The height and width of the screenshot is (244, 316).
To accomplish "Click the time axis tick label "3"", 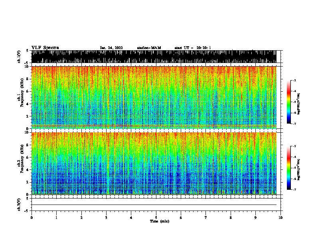I will pyautogui.click(x=106, y=218).
